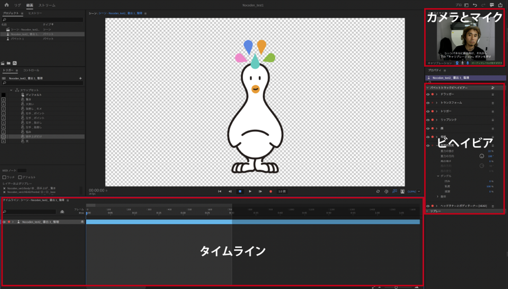Open the feedback speech bubble icon

pos(492,5)
